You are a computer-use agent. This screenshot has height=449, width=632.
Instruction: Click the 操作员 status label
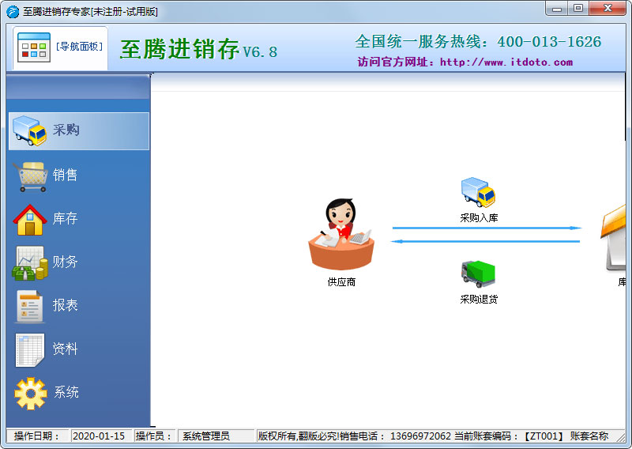click(153, 436)
